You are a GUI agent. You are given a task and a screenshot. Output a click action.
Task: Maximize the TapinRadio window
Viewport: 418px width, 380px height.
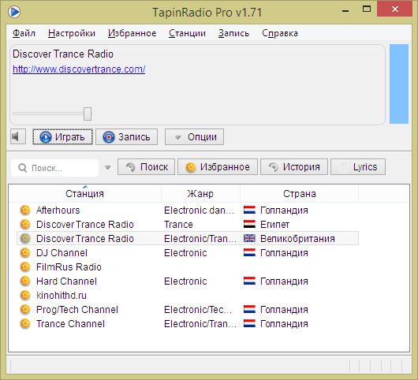[367, 9]
